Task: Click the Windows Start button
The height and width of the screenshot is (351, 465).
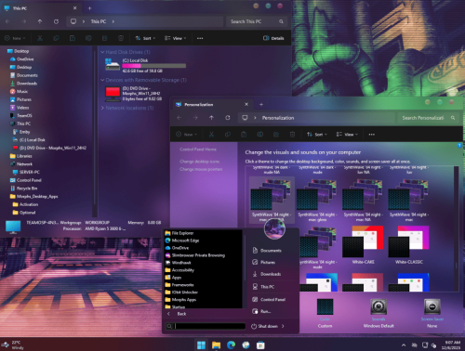Action: [x=201, y=344]
